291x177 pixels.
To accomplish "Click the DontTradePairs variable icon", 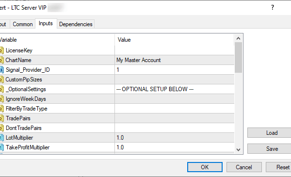I will (1, 128).
